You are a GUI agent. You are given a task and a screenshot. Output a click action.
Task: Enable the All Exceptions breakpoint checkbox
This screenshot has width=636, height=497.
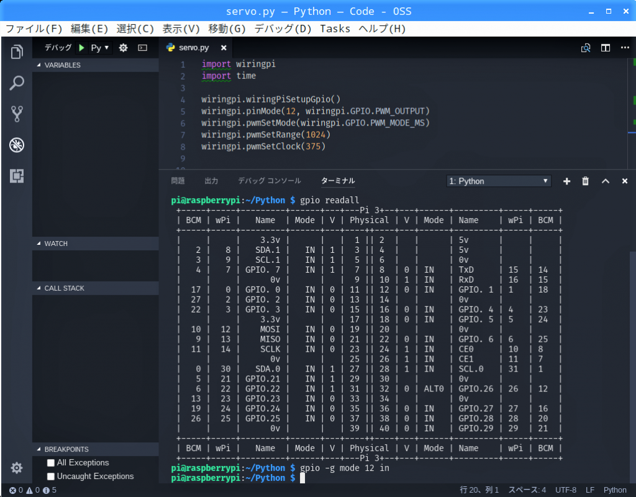pos(52,463)
